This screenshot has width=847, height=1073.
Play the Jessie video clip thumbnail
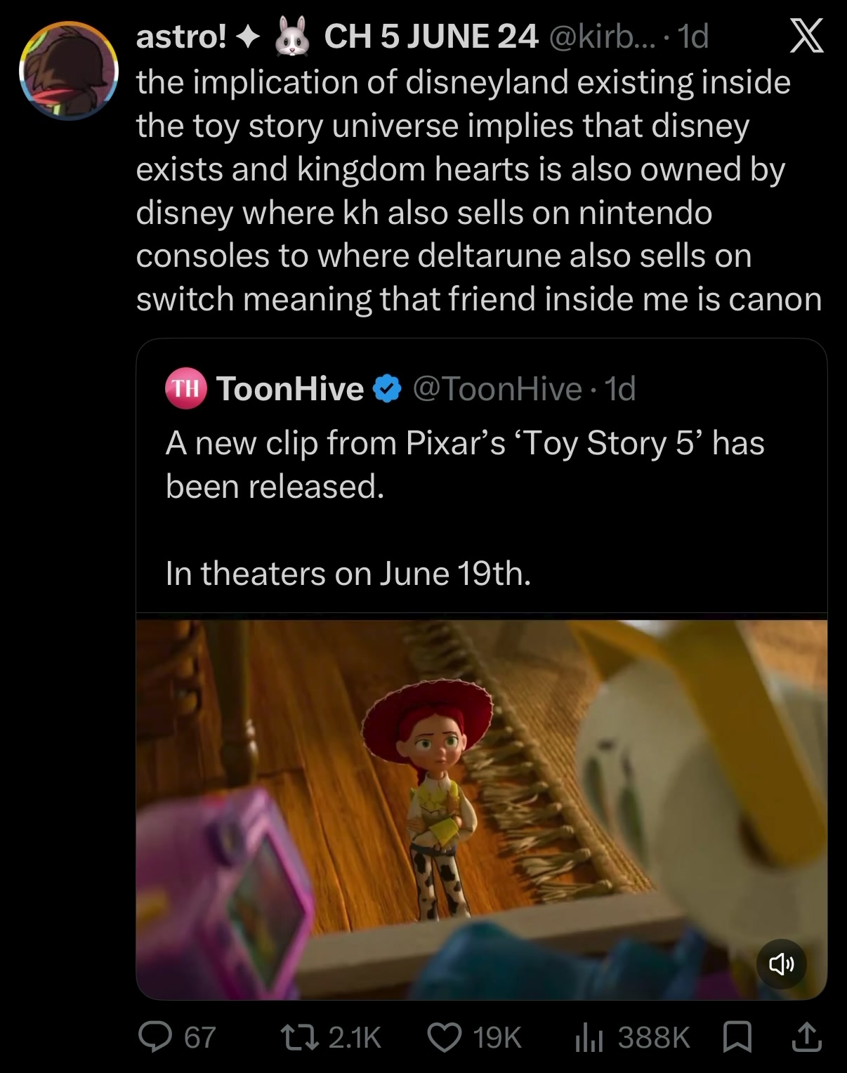[481, 809]
